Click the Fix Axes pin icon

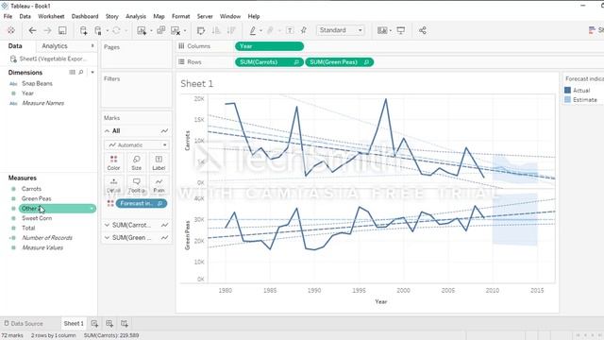304,30
